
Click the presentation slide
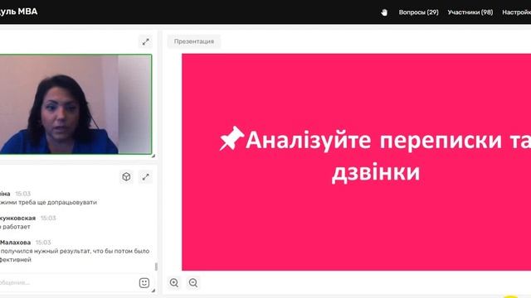pyautogui.click(x=356, y=162)
